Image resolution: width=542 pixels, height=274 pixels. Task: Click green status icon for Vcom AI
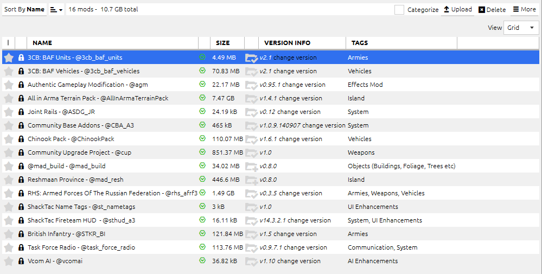[202, 260]
